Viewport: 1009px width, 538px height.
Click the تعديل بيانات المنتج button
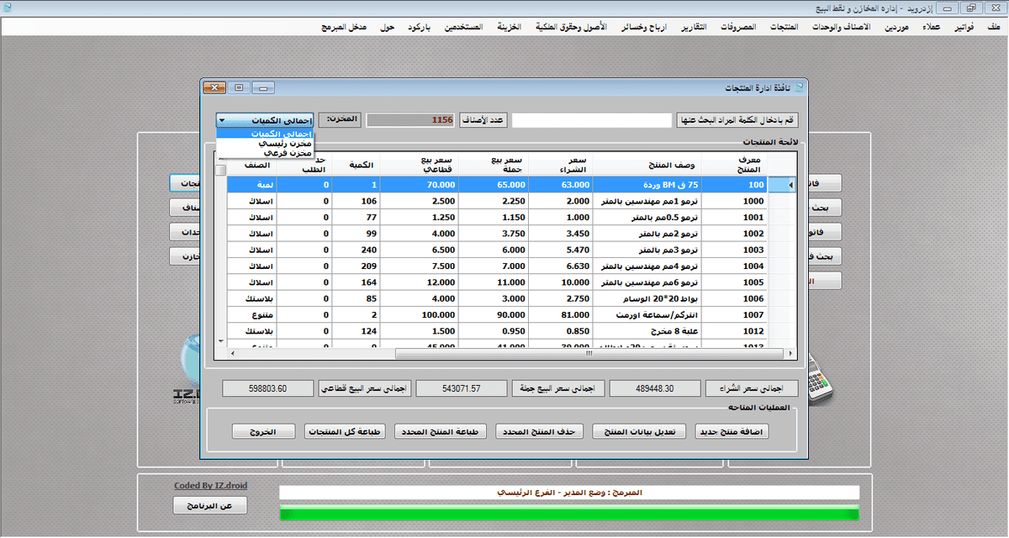640,431
